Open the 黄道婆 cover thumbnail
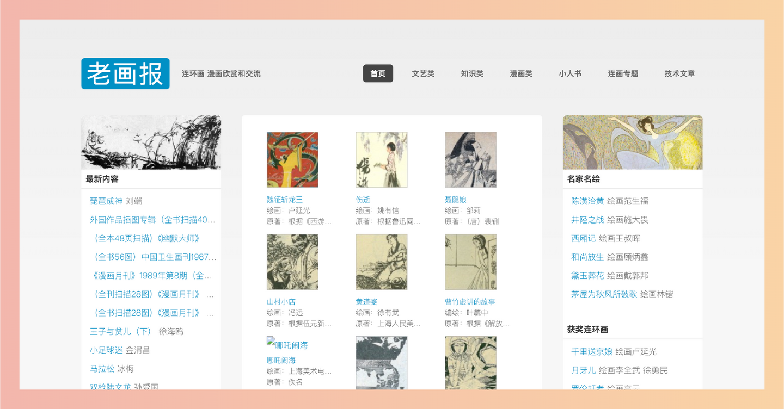Screen dimensions: 784x409 (382, 262)
